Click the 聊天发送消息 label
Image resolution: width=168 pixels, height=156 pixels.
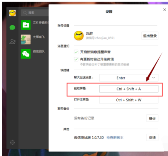(84, 77)
